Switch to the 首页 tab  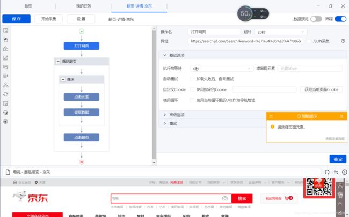[x=28, y=6]
